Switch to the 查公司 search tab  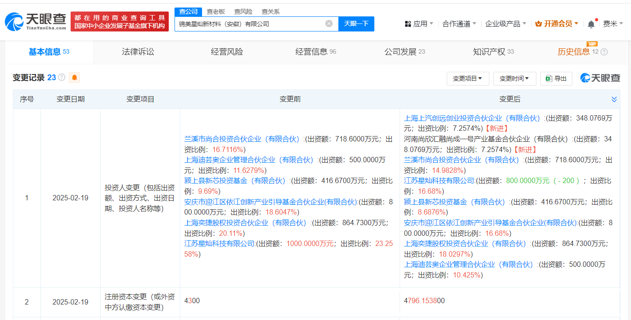pos(188,12)
